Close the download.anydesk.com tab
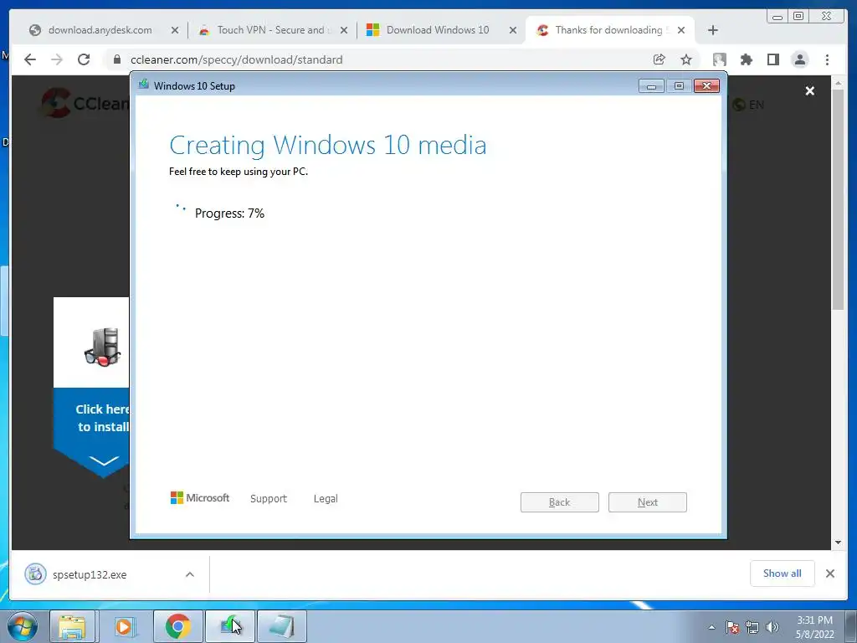The image size is (857, 643). 174,31
